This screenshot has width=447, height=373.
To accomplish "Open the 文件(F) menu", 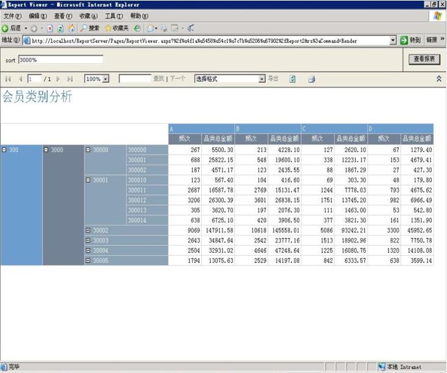I will coord(12,16).
